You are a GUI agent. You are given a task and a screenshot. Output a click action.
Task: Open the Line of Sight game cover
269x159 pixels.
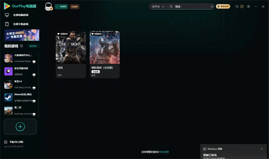(x=71, y=48)
